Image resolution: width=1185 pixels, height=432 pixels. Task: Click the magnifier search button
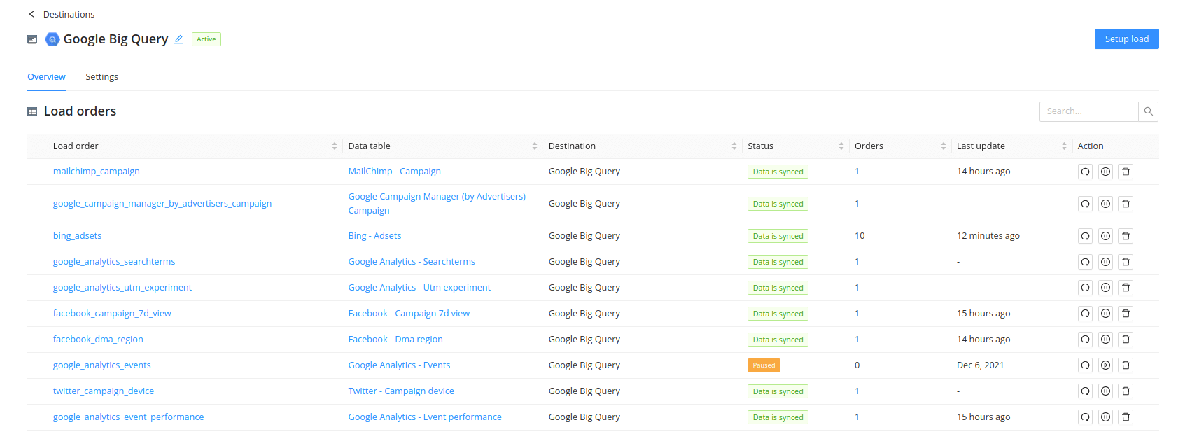coord(1148,111)
